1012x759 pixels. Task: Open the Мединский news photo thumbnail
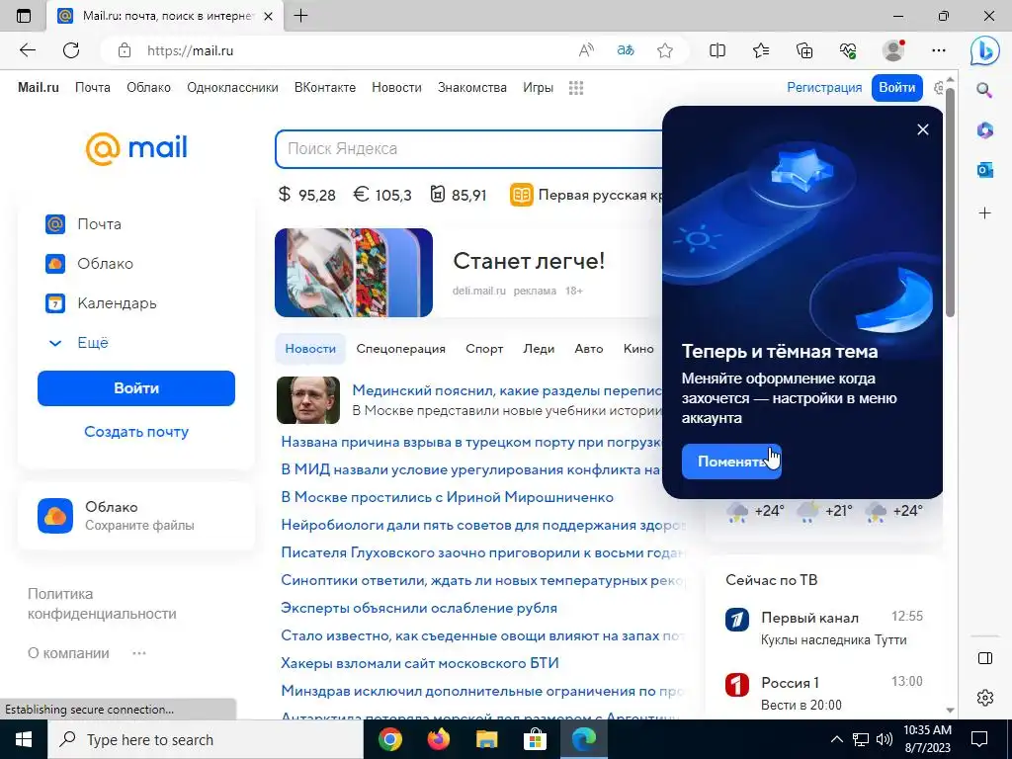(308, 400)
